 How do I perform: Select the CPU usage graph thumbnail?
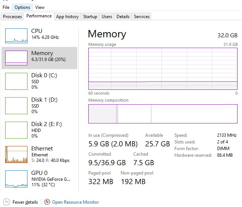pyautogui.click(x=16, y=36)
